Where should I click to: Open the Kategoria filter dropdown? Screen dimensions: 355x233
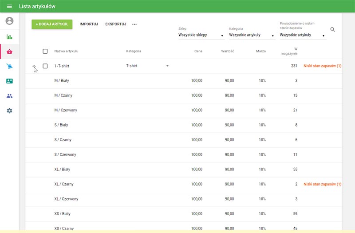(x=252, y=35)
